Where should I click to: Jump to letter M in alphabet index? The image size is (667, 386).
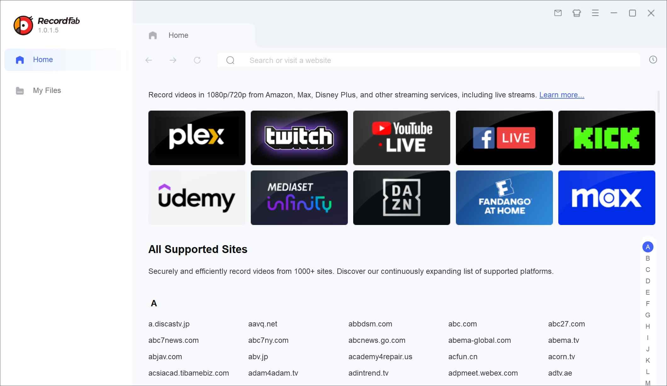pos(648,383)
